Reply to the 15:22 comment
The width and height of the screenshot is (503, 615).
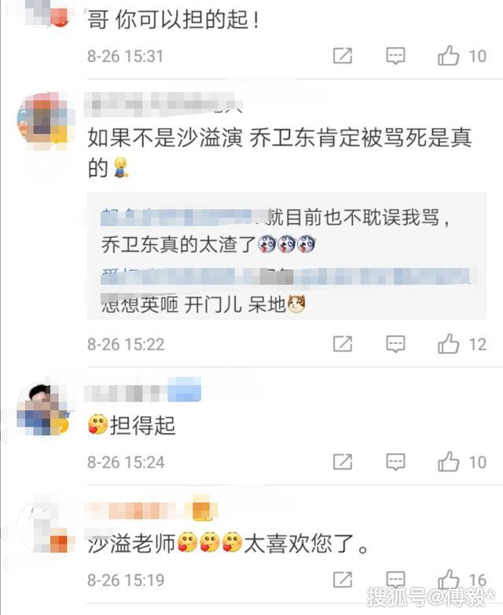[395, 344]
